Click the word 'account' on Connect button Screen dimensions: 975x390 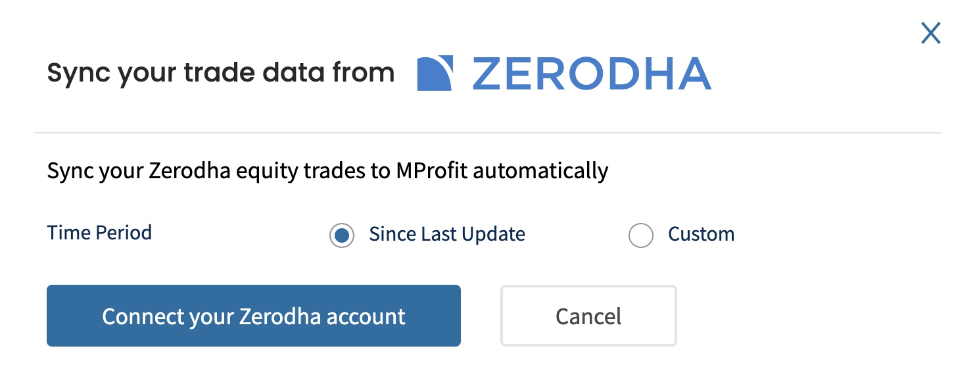point(366,317)
